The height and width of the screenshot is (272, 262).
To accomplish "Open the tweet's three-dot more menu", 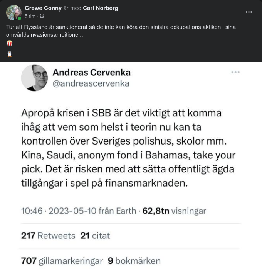I will pos(235,73).
